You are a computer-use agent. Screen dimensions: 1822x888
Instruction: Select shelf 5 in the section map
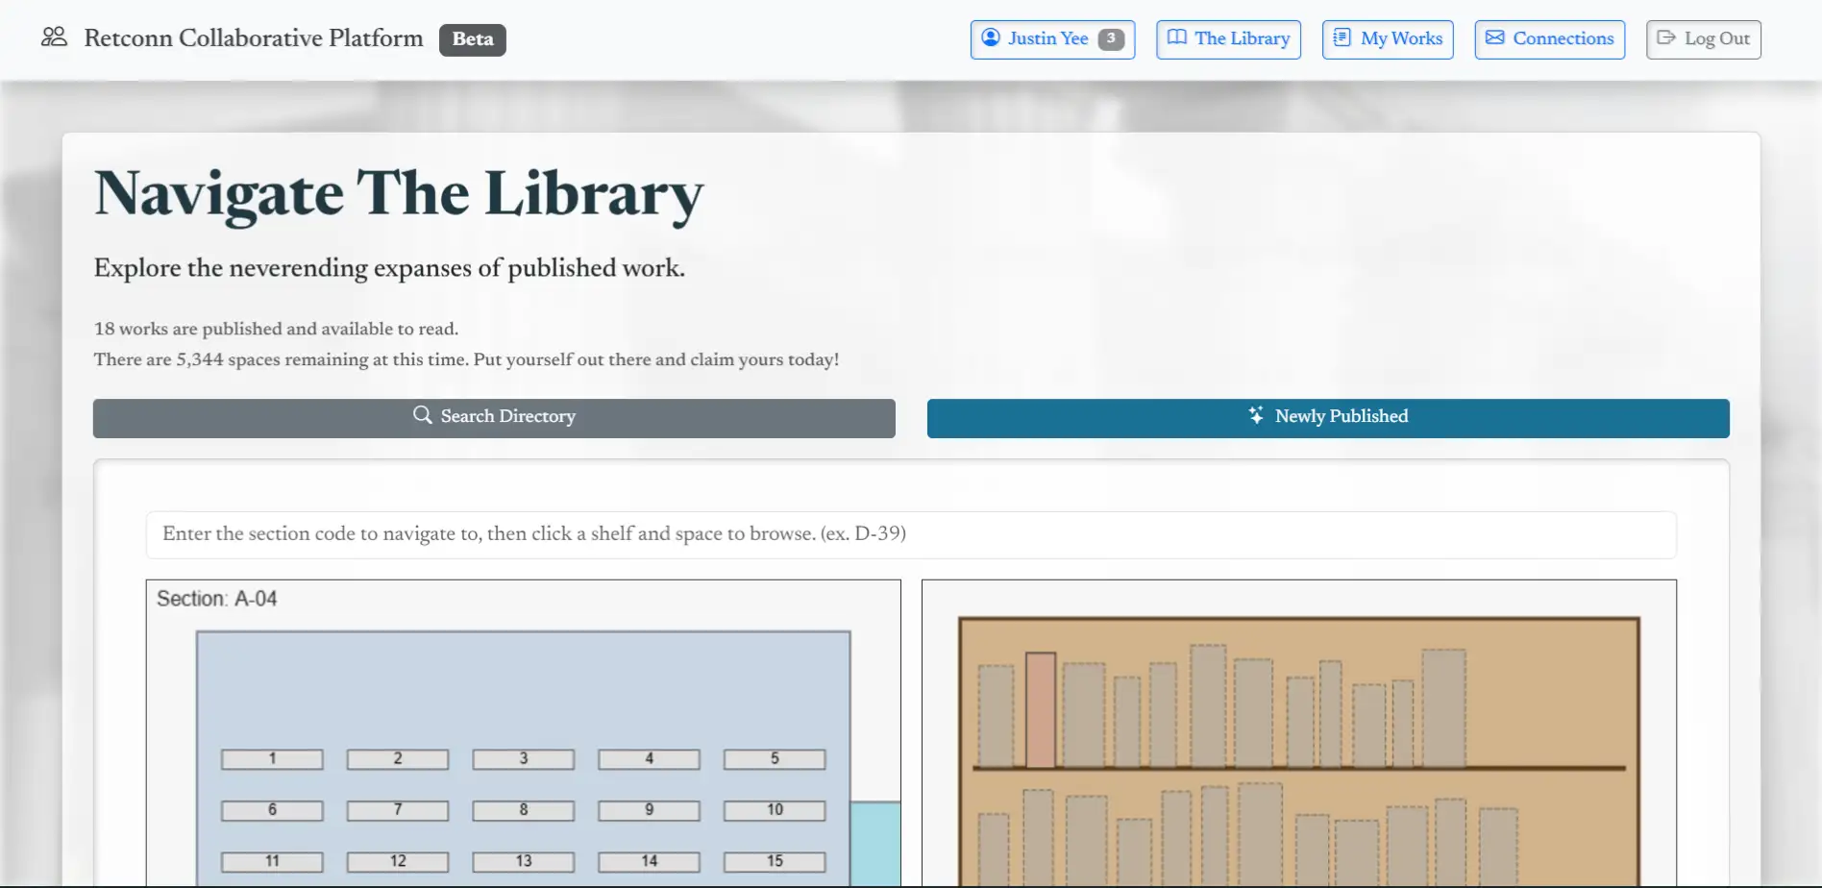(x=775, y=759)
